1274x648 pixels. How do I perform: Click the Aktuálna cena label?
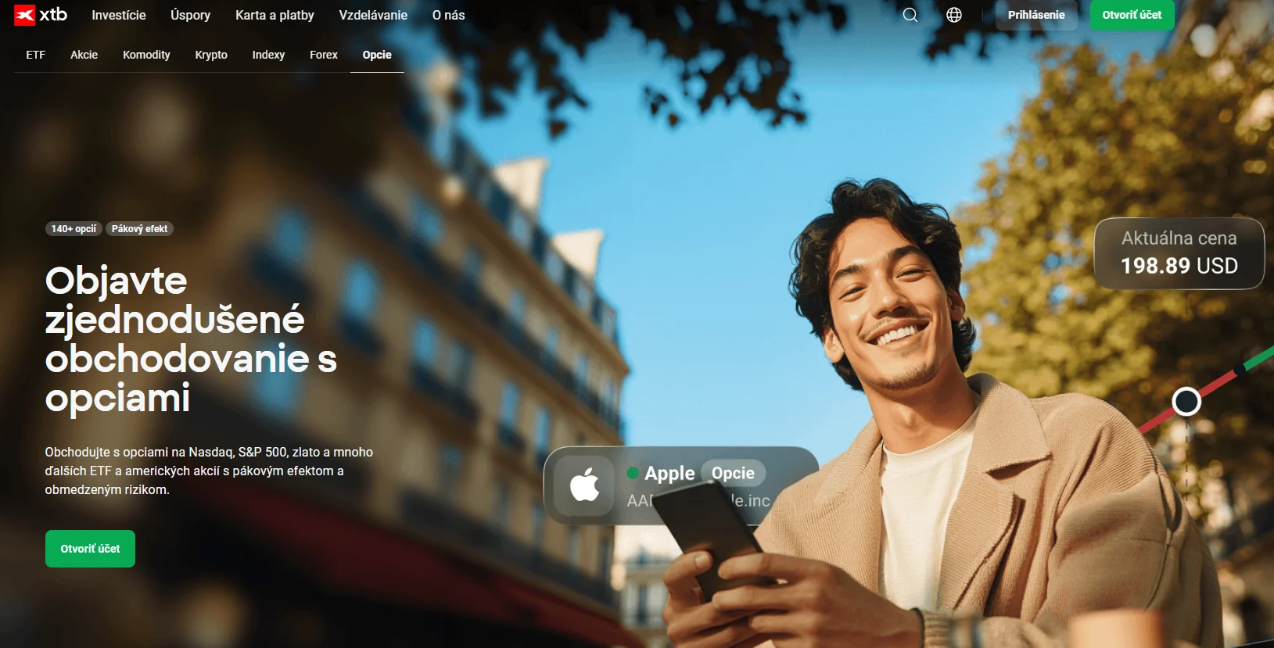point(1179,238)
